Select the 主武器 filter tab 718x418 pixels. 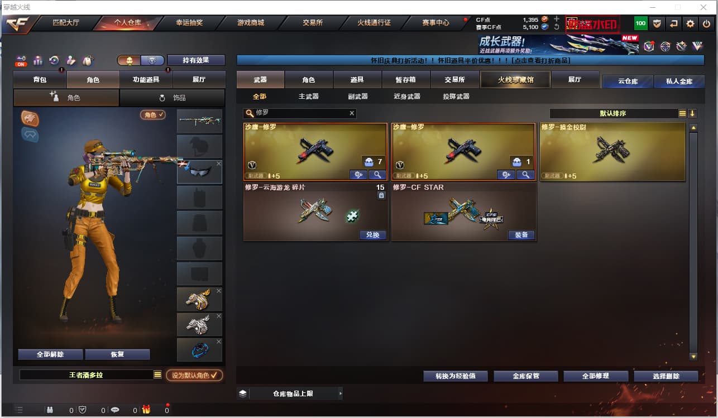click(x=309, y=97)
